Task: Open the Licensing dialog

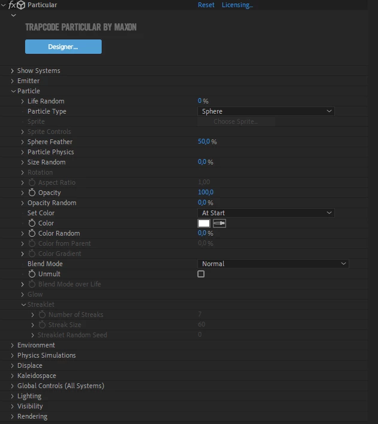Action: click(x=237, y=5)
